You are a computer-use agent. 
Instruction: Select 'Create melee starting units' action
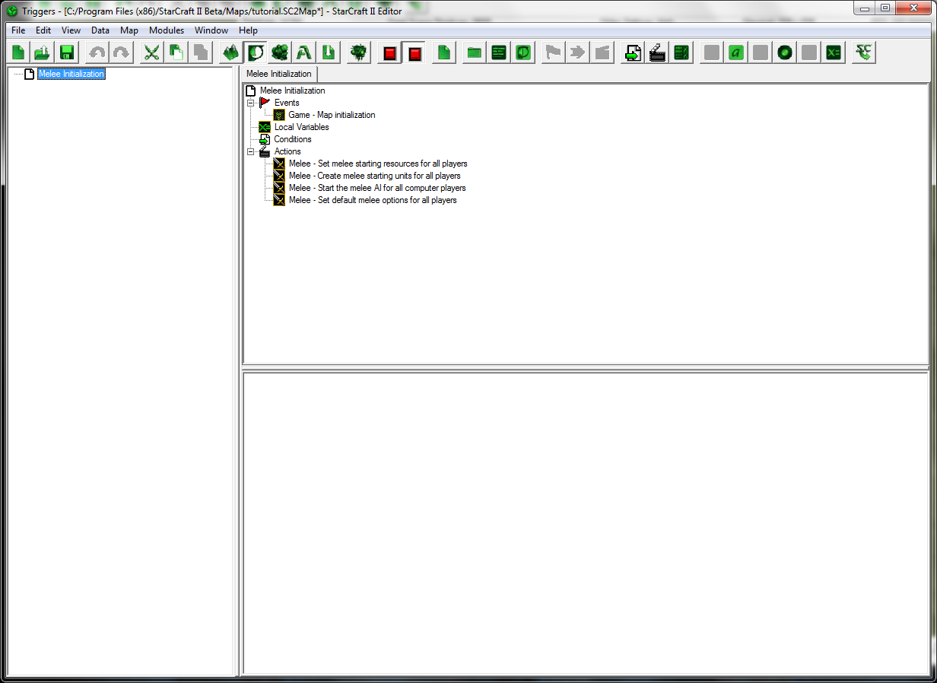(x=375, y=176)
